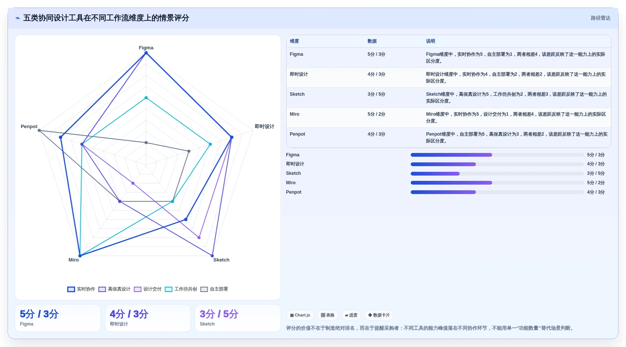Viewport: 626px width, 347px height.
Task: Click the footer note about 评分的价值
Action: [430, 328]
